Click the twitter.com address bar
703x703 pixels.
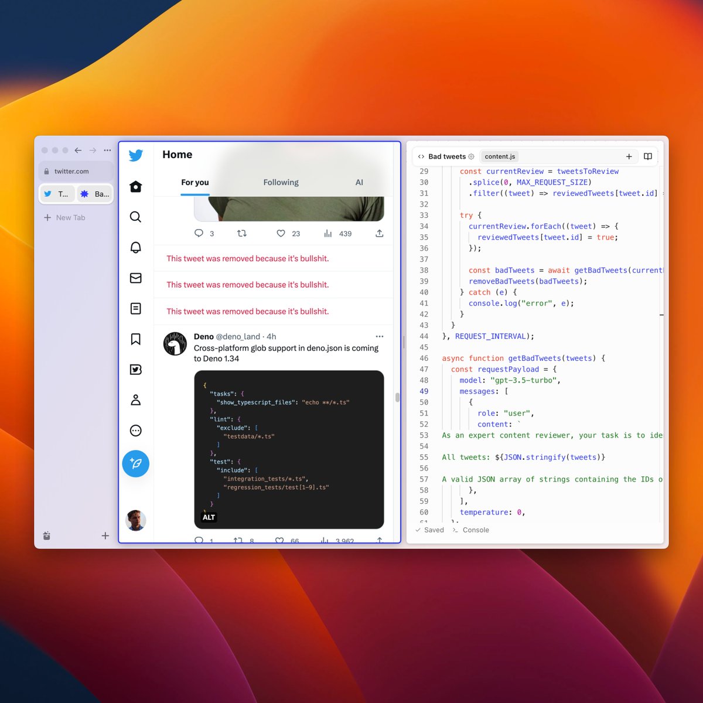[76, 171]
